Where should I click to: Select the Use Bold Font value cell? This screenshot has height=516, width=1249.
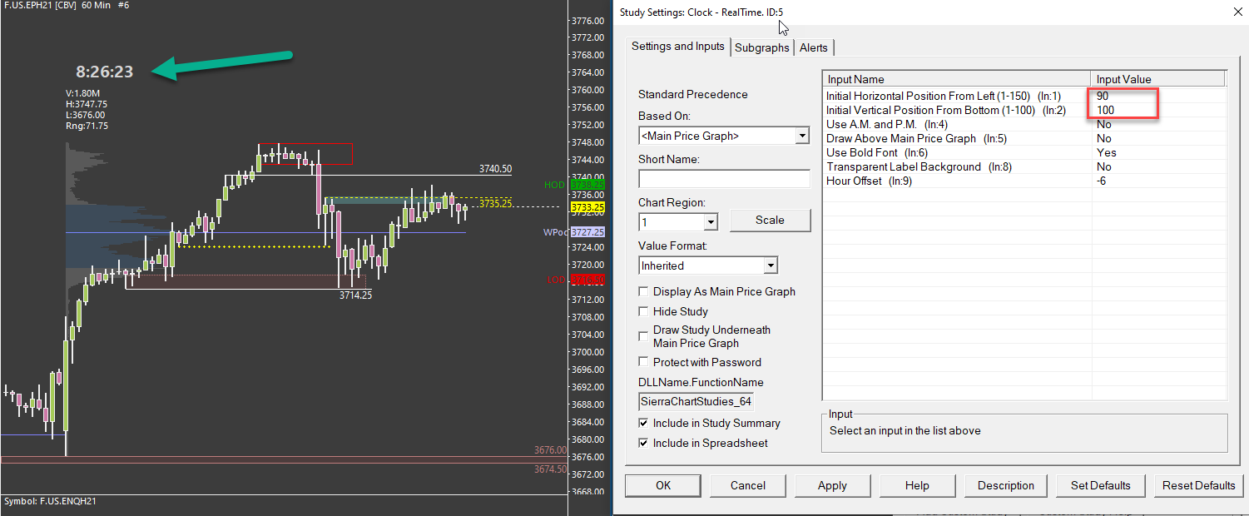tap(1158, 152)
